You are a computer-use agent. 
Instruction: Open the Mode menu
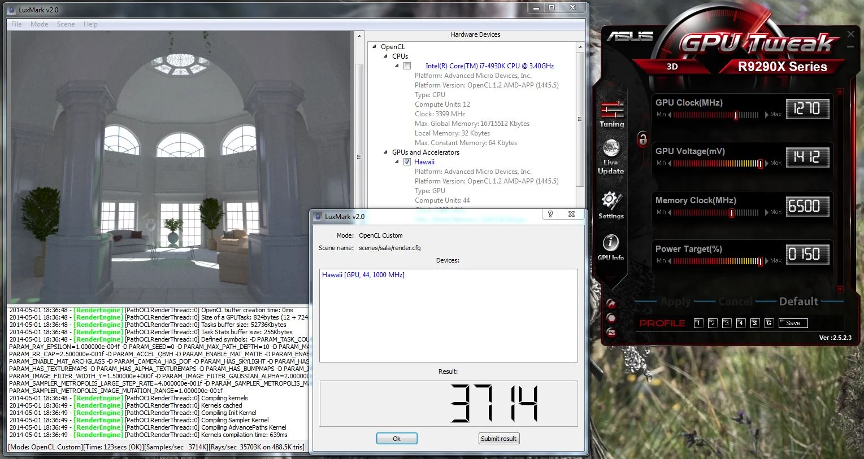40,24
